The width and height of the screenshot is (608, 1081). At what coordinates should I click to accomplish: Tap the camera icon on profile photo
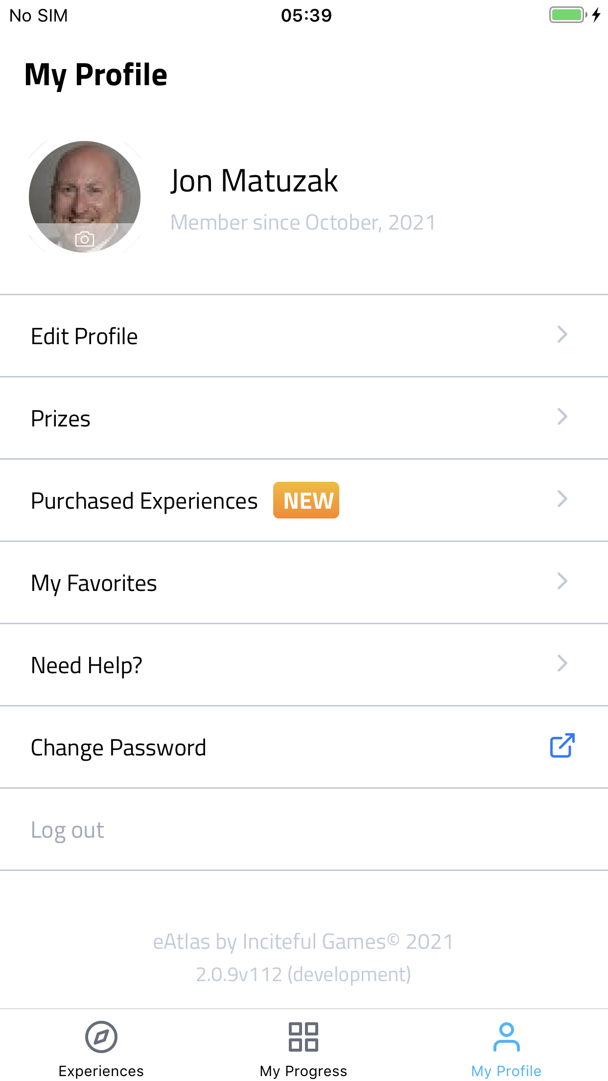(85, 239)
